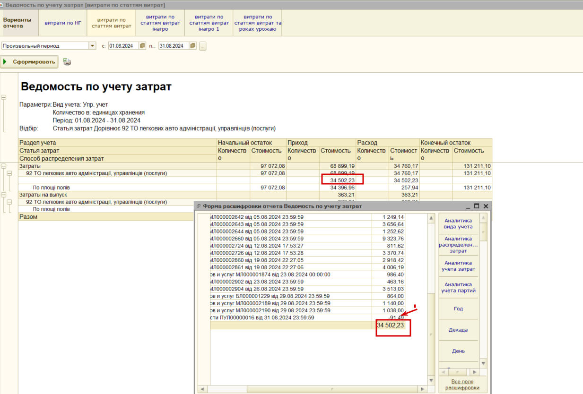Open the print settings icon beside Сформировать
This screenshot has height=394, width=583.
[67, 62]
